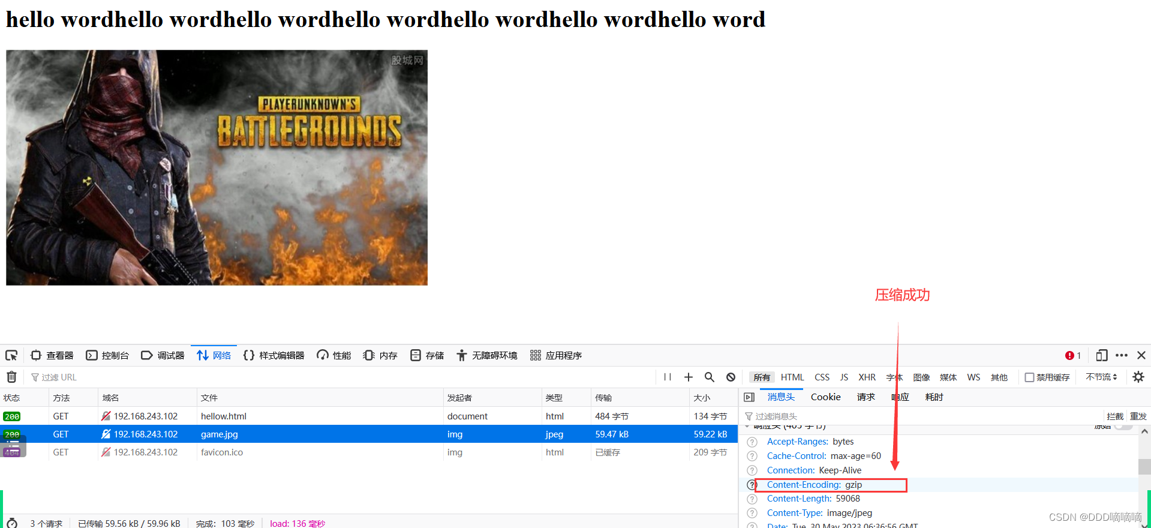Open help for Connection header
Viewport: 1151px width, 528px height.
coord(752,470)
